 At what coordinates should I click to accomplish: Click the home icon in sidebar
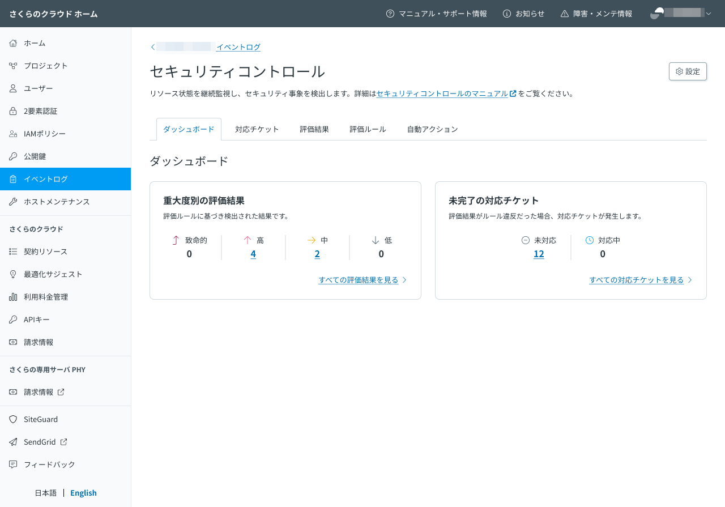pyautogui.click(x=13, y=43)
